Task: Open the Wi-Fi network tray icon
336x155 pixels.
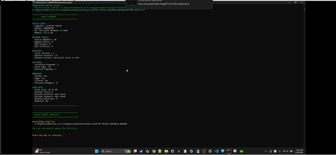Action: tap(284, 151)
